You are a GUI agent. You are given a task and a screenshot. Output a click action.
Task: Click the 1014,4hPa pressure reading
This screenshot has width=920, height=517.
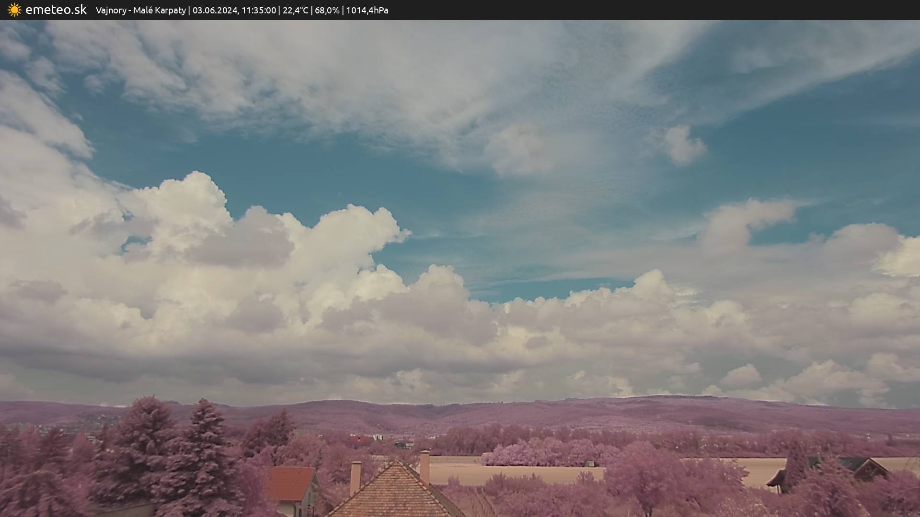click(x=367, y=11)
